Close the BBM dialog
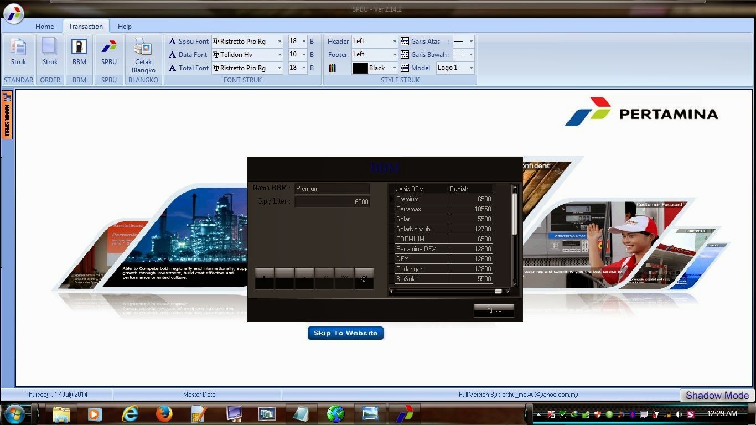The width and height of the screenshot is (756, 425). (494, 311)
